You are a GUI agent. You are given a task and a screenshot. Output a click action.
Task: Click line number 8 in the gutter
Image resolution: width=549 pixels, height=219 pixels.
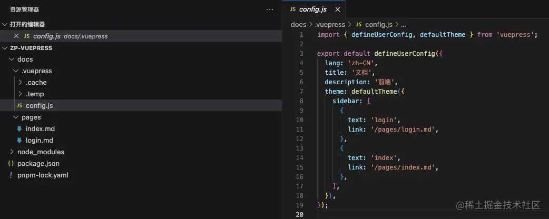click(x=301, y=101)
